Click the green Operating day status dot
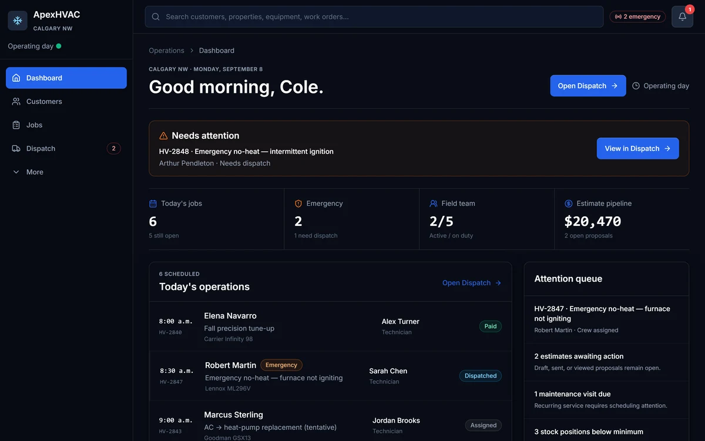The image size is (705, 441). 59,46
